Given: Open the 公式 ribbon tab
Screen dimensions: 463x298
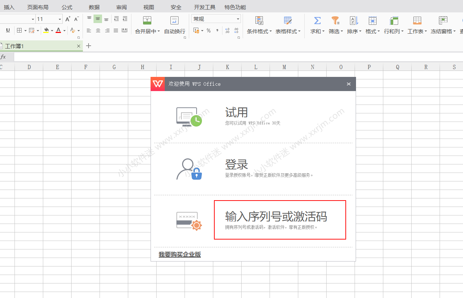Looking at the screenshot, I should (67, 7).
